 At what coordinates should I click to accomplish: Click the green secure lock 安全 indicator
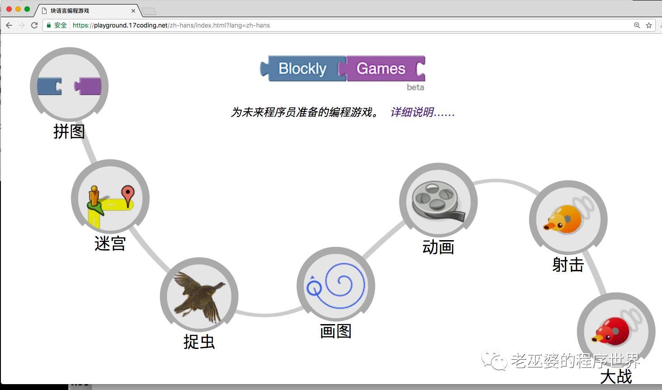pos(56,25)
